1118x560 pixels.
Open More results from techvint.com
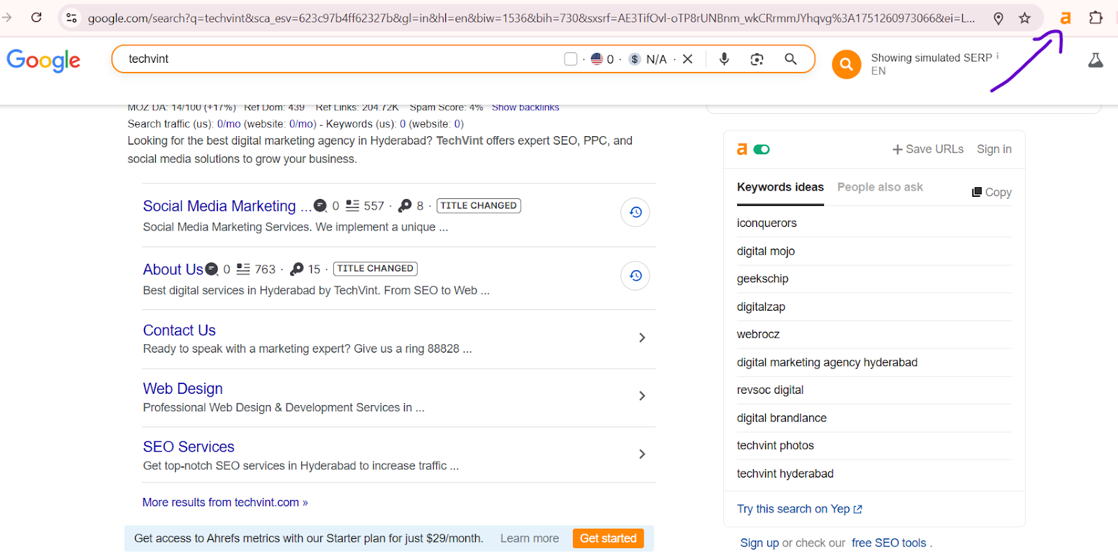coord(225,502)
